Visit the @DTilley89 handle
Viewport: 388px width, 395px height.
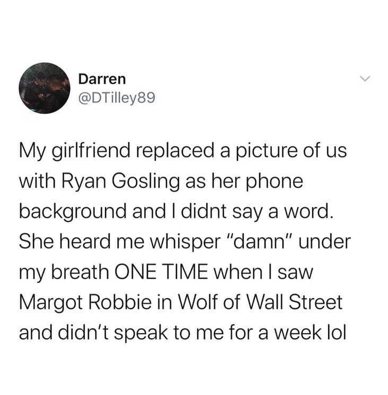117,98
